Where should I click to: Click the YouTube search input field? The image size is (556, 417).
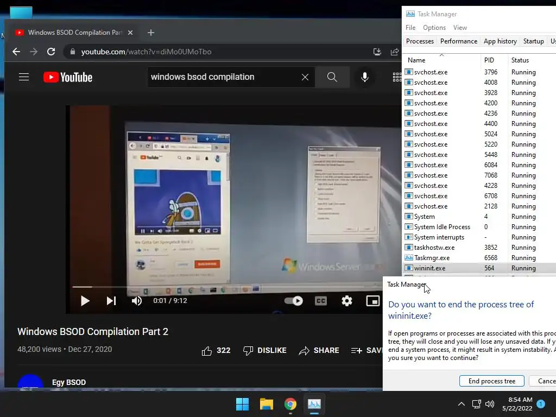[223, 77]
